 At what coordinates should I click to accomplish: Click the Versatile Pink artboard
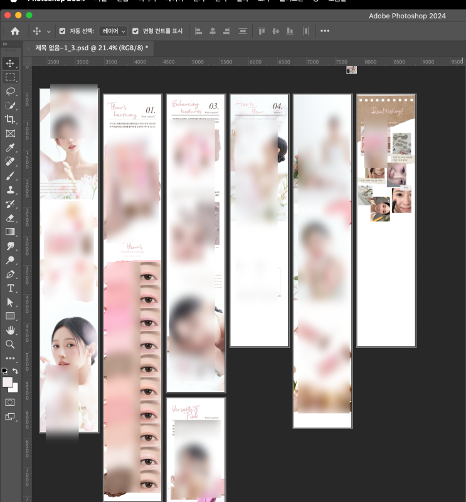coord(196,449)
